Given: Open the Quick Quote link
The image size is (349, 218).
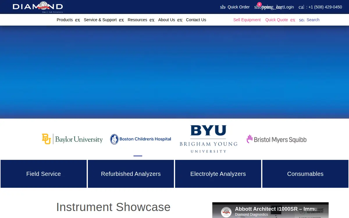Looking at the screenshot, I should click(x=277, y=20).
